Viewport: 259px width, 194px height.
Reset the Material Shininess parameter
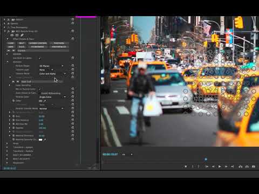coord(73,135)
